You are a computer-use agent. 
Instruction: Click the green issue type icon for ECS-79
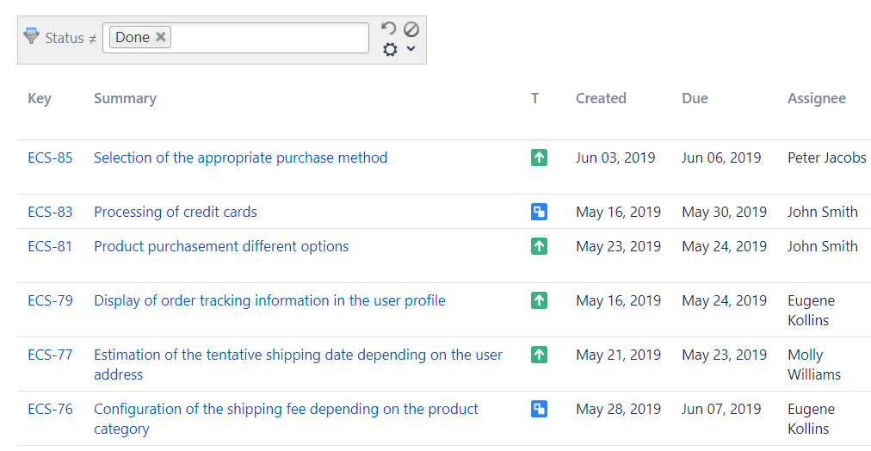pos(539,300)
